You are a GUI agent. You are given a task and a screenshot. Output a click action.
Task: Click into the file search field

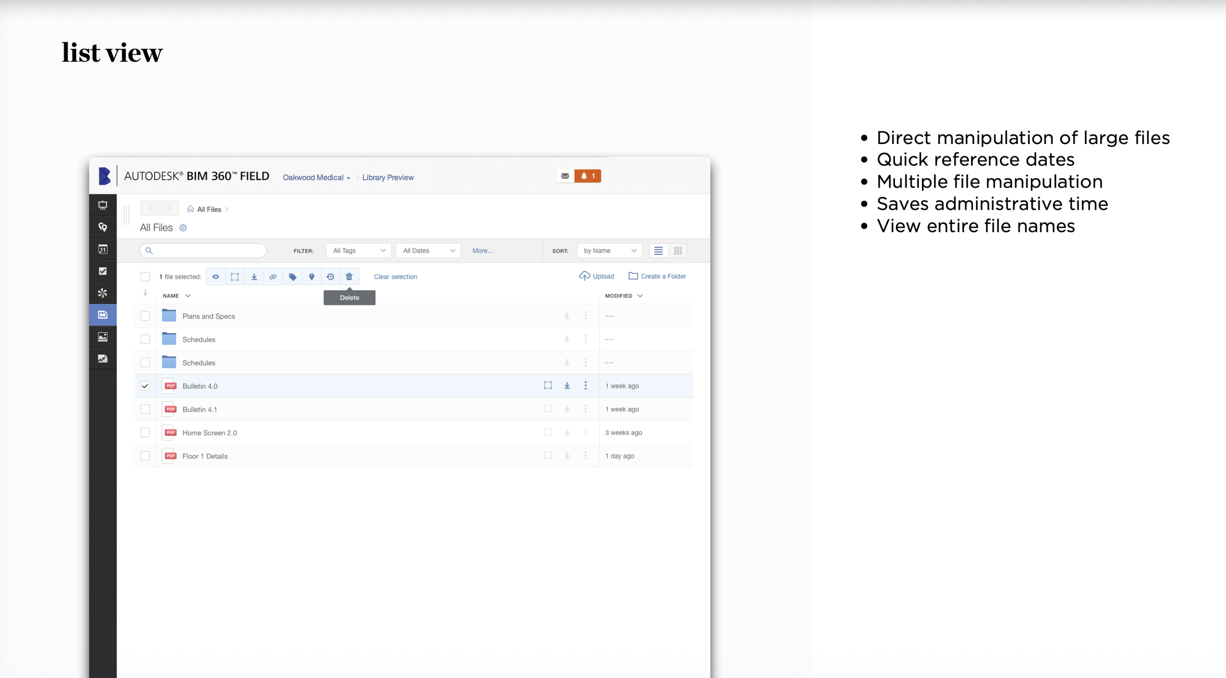coord(208,251)
